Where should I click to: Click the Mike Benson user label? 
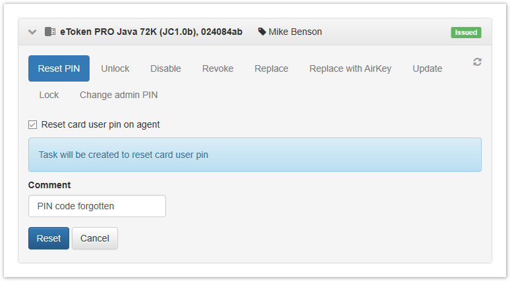[x=295, y=32]
